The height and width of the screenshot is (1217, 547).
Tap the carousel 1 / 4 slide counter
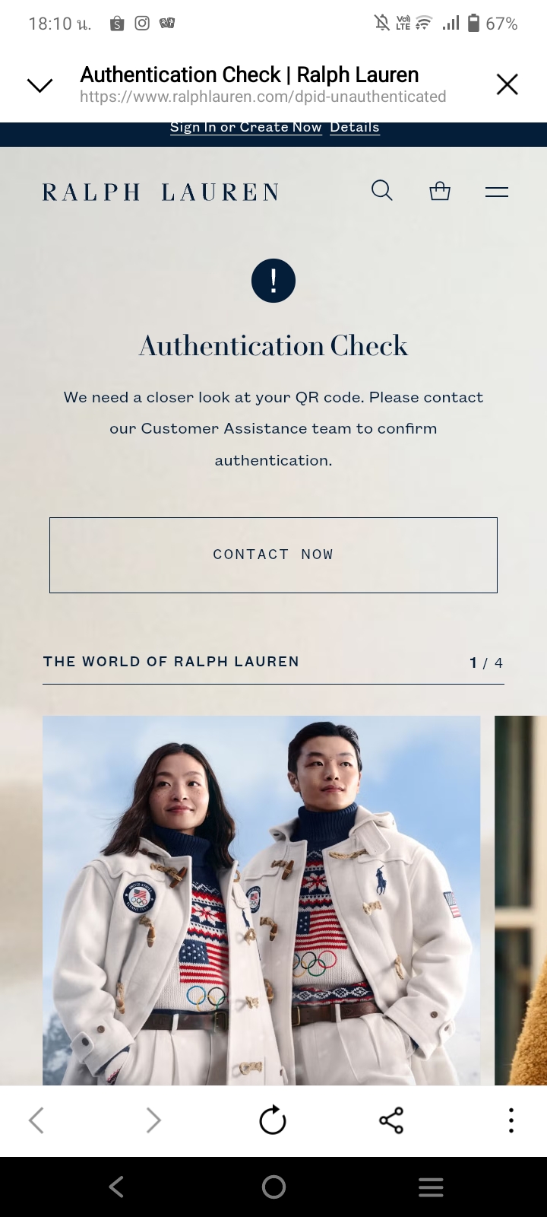486,663
